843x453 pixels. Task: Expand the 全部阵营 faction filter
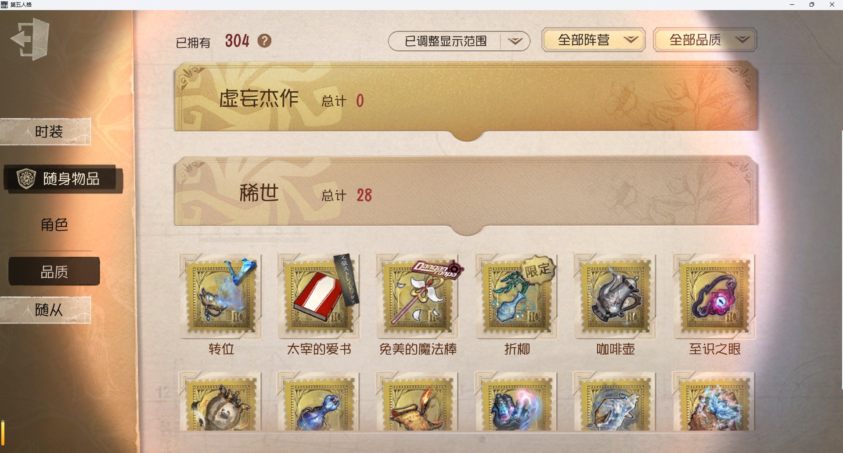click(x=594, y=40)
